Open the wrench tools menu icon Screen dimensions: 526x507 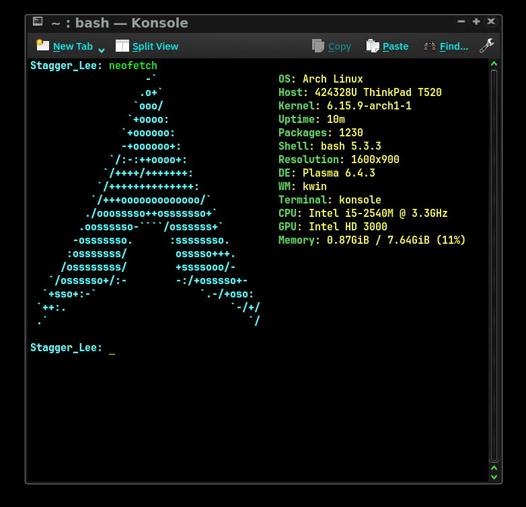tap(486, 46)
